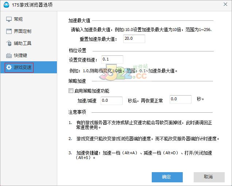The height and width of the screenshot is (186, 232).
Task: Enable the 启用策略加速功能 checkbox
Action: click(x=71, y=90)
